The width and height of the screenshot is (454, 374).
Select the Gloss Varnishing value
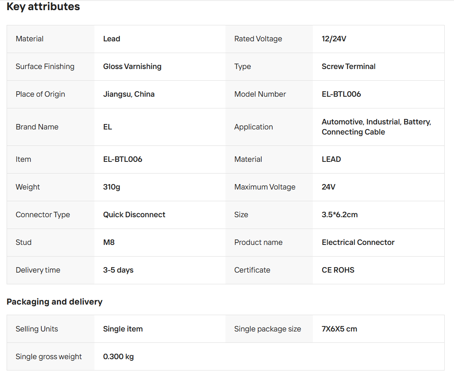[x=132, y=67]
